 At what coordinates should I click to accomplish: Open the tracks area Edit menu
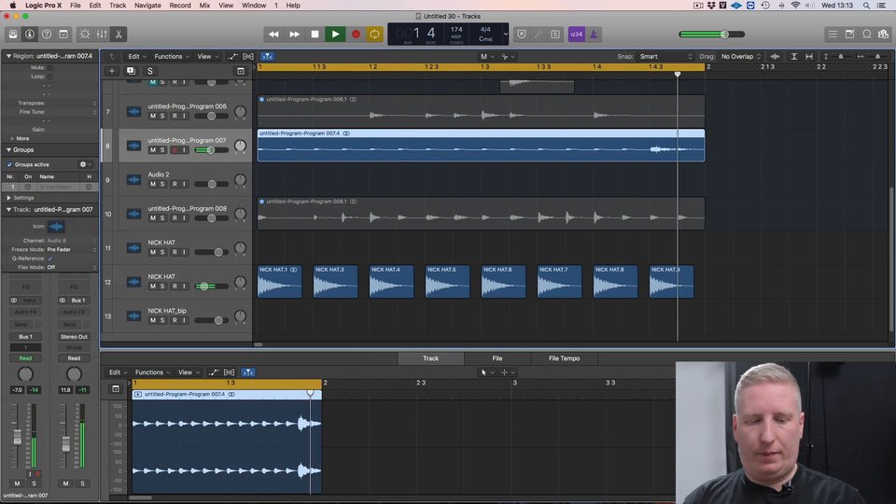(136, 57)
